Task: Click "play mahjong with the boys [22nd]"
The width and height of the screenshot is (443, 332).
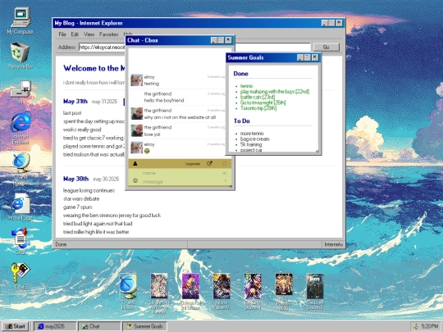Action: coord(275,92)
